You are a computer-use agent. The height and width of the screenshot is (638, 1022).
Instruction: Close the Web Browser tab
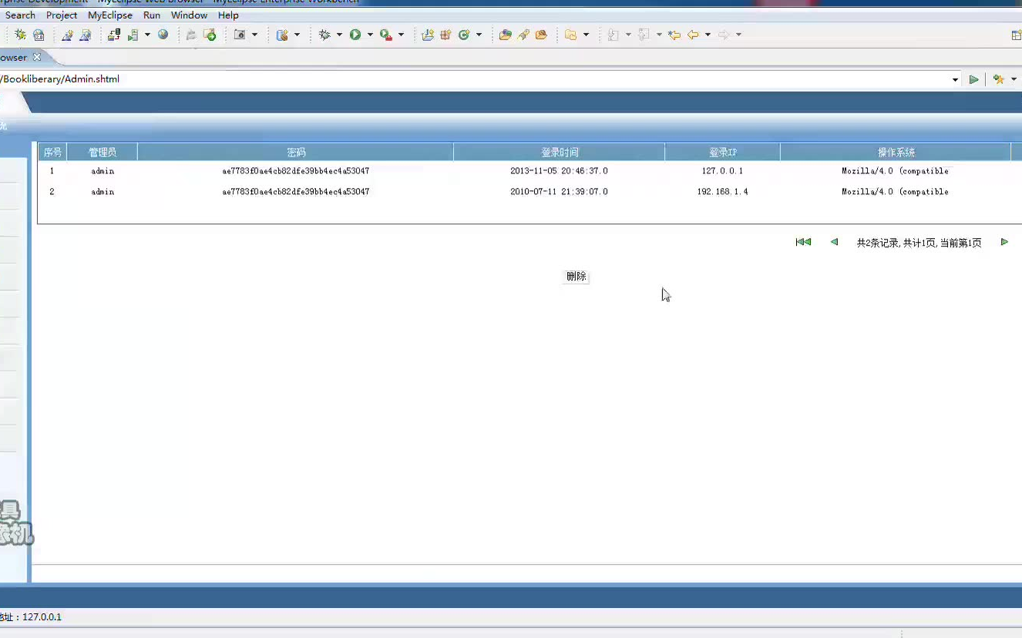(x=36, y=57)
